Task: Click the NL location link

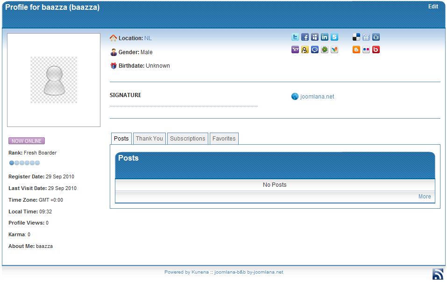Action: click(x=148, y=38)
